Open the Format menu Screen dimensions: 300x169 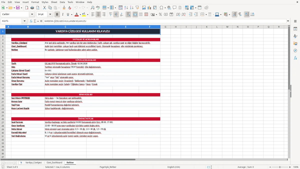click(35, 2)
